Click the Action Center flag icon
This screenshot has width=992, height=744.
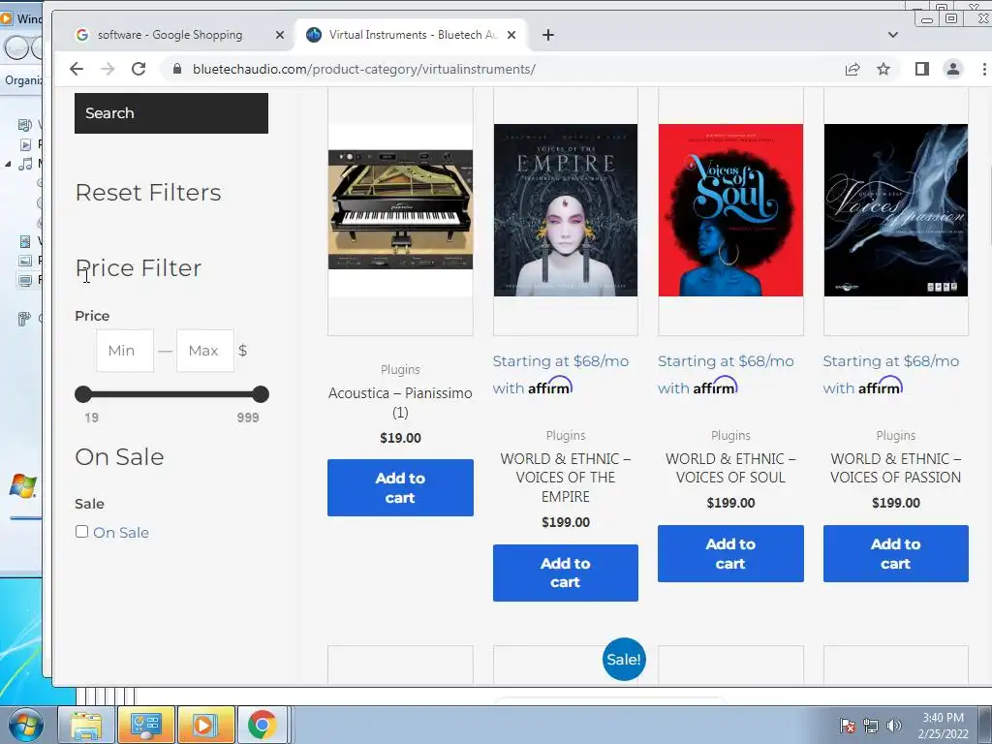[x=848, y=726]
